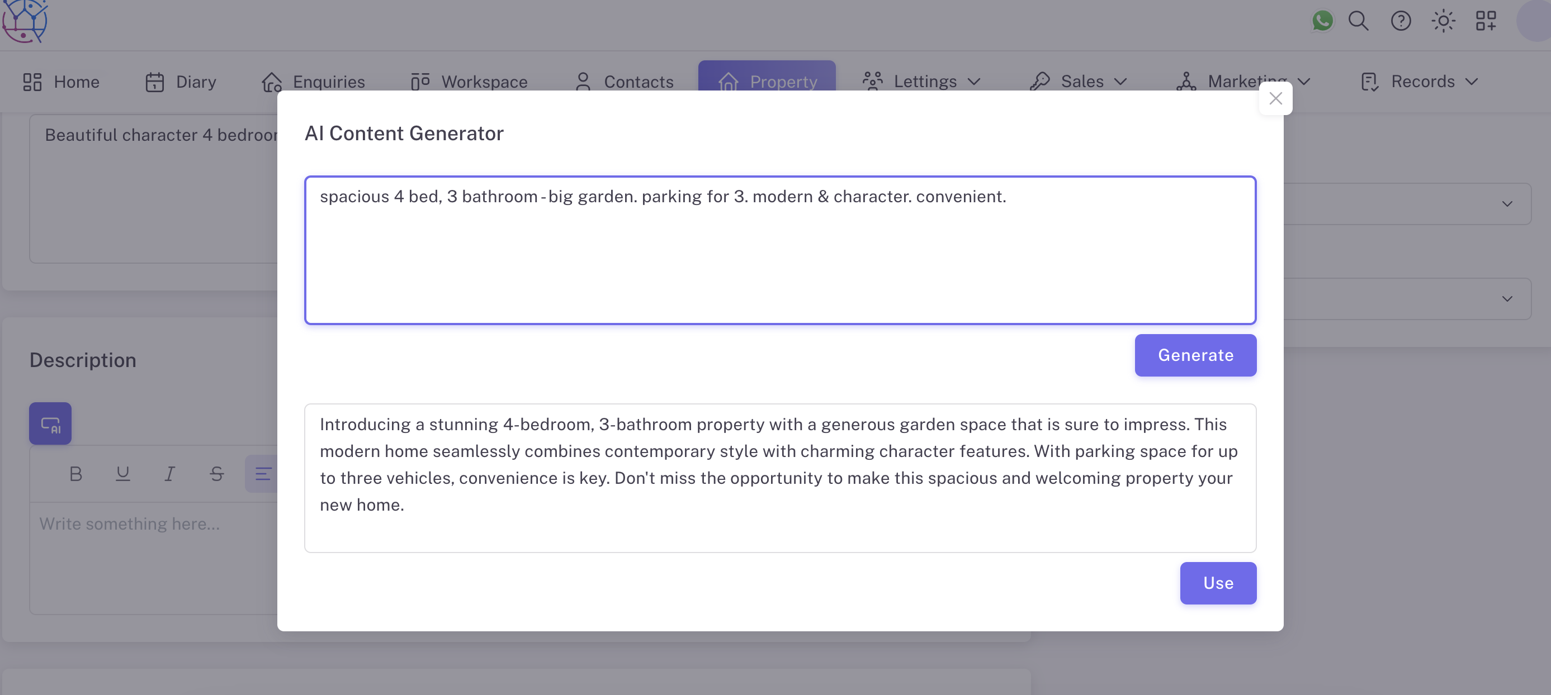Open the AI content assistant icon
The image size is (1551, 695).
[x=50, y=423]
